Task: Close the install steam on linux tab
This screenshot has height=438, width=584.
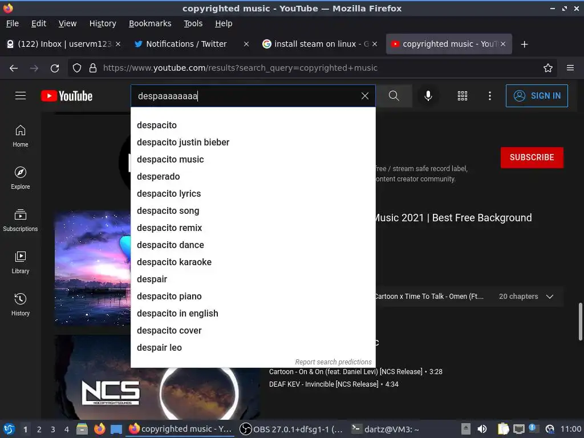Action: pos(375,44)
